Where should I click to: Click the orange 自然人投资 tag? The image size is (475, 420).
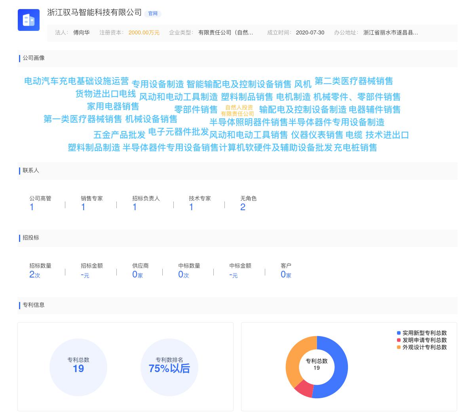click(x=239, y=107)
